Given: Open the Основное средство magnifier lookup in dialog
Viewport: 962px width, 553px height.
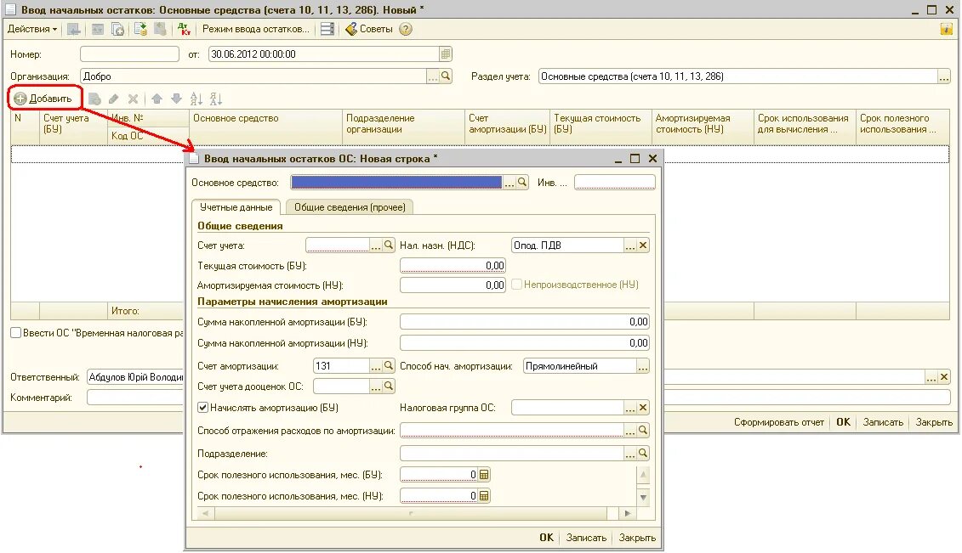Looking at the screenshot, I should click(522, 183).
